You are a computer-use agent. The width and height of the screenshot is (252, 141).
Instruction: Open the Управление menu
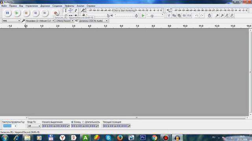pos(31,6)
